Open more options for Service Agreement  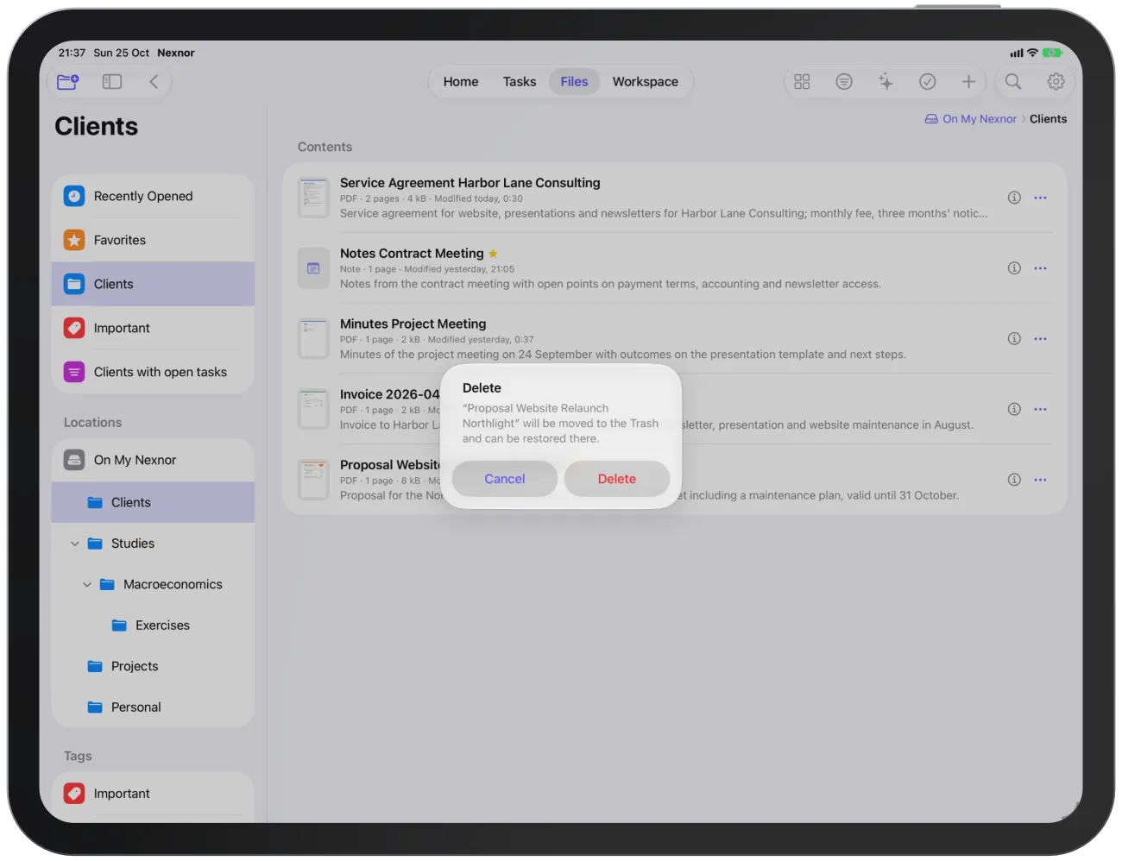pos(1041,198)
